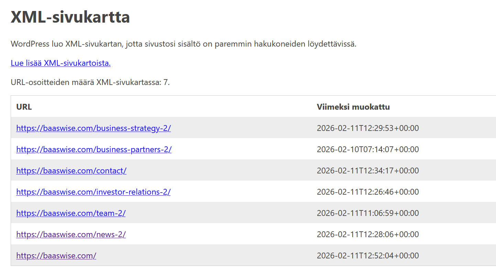
Task: Click the XML-sivukartta page heading
Action: pyautogui.click(x=70, y=17)
